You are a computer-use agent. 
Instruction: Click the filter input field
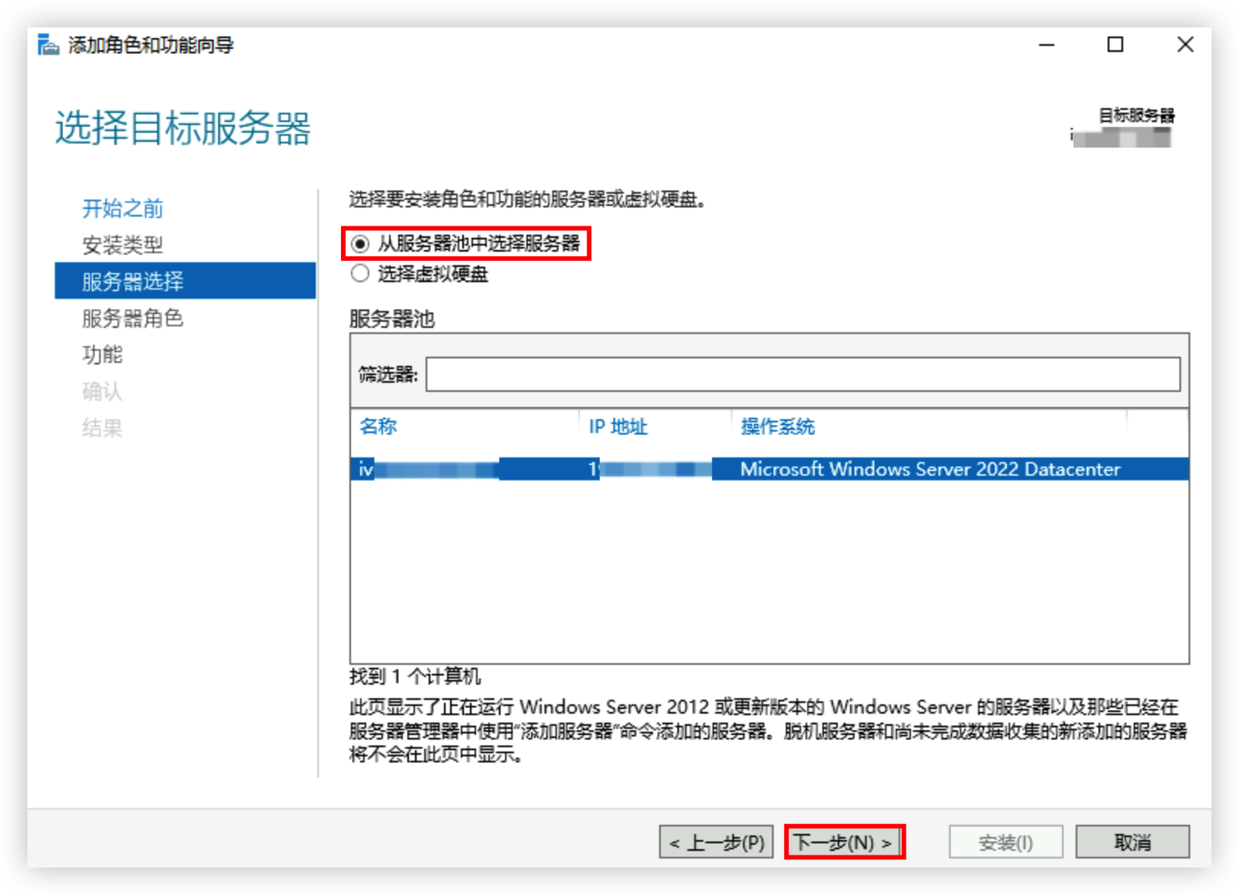pyautogui.click(x=803, y=374)
